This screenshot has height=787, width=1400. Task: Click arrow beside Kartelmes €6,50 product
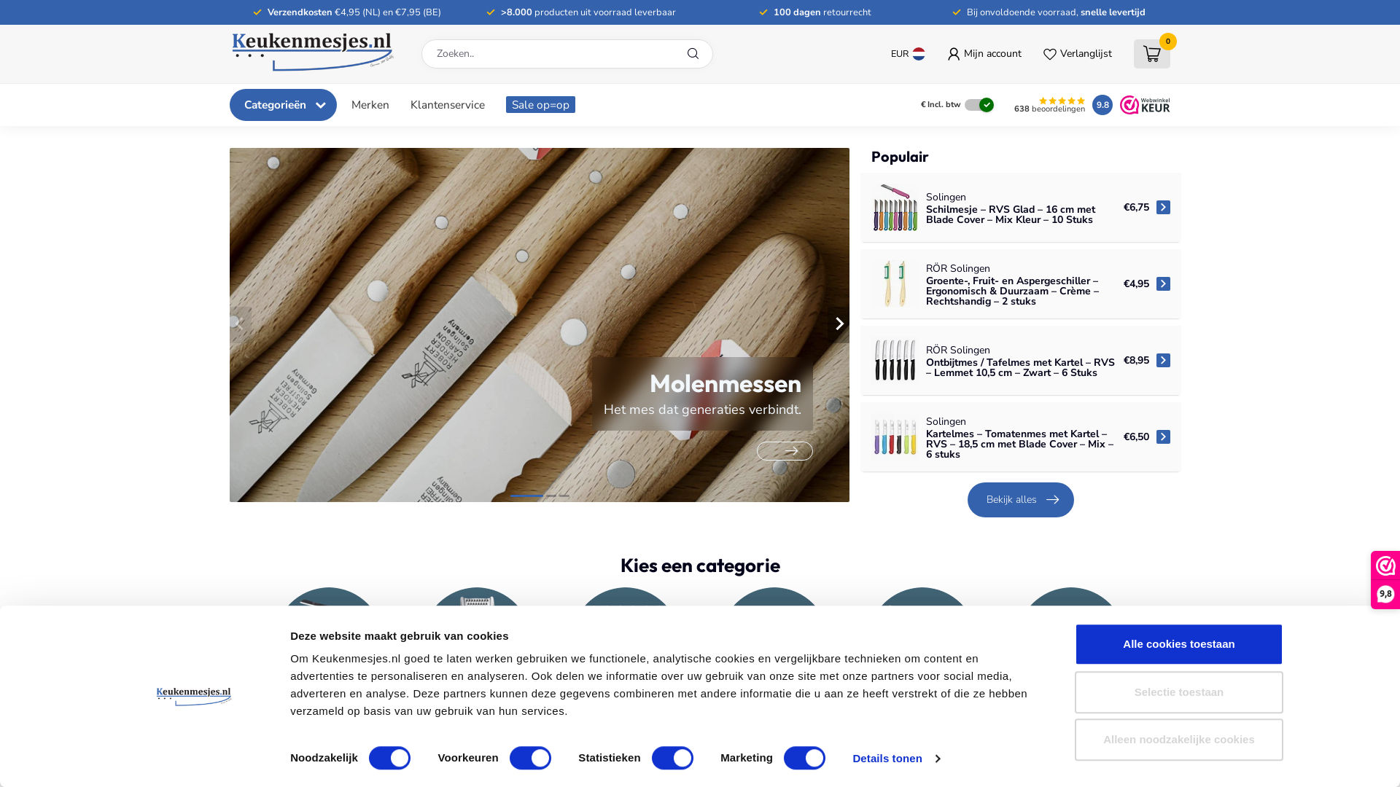coord(1163,437)
